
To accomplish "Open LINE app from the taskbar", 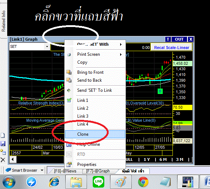I will 99,182.
